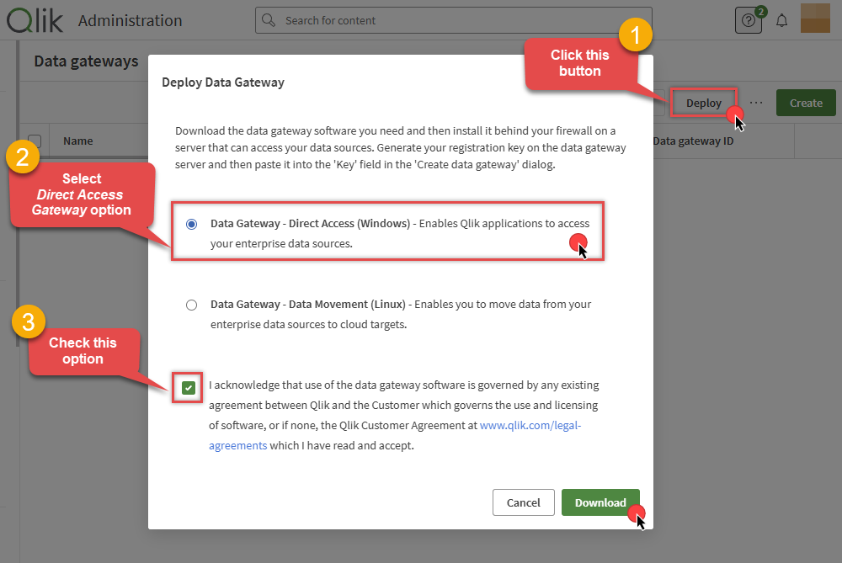The height and width of the screenshot is (563, 842).
Task: Select the Data Movement (Linux) radio button
Action: point(191,305)
